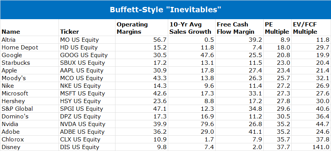Click the Buffett-Style "Inevitables" title banner

165,10
